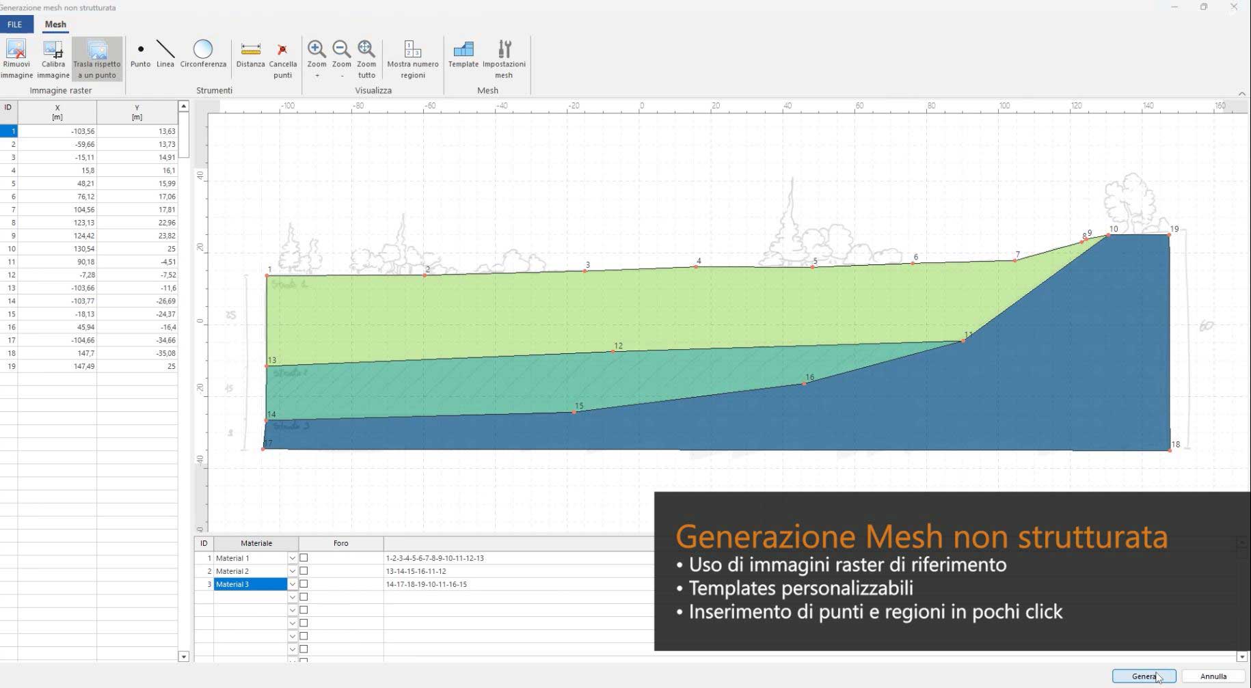Expand the Material 1 materiale selector
Image resolution: width=1251 pixels, height=688 pixels.
(292, 558)
